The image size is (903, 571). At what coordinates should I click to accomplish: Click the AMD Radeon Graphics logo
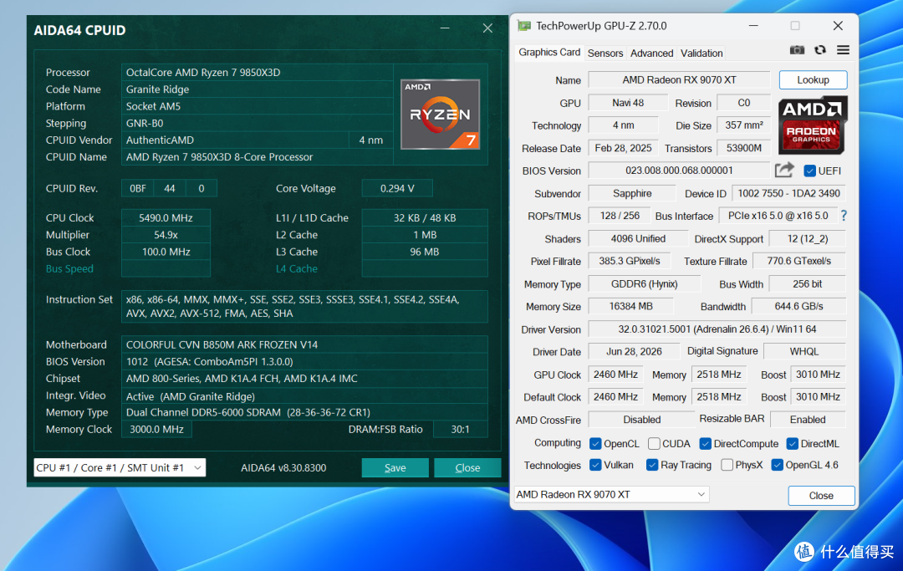813,125
